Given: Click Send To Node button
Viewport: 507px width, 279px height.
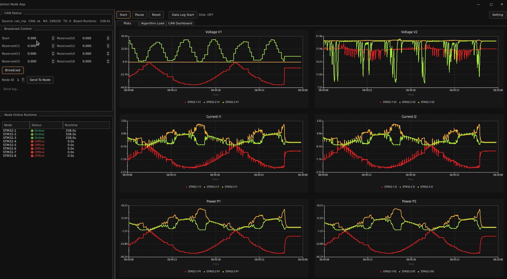Looking at the screenshot, I should 40,80.
